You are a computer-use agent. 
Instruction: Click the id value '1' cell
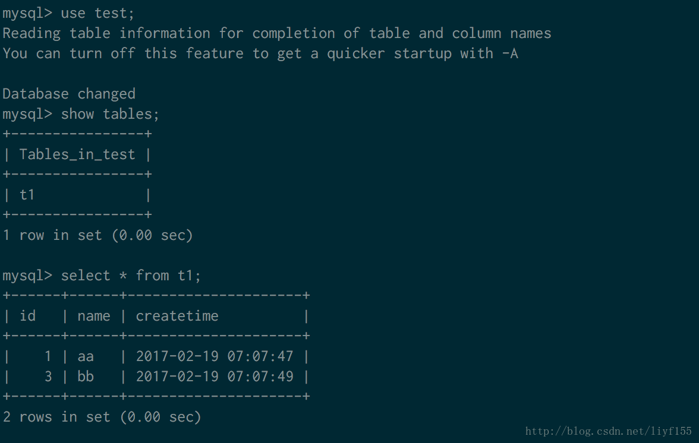[x=48, y=356]
